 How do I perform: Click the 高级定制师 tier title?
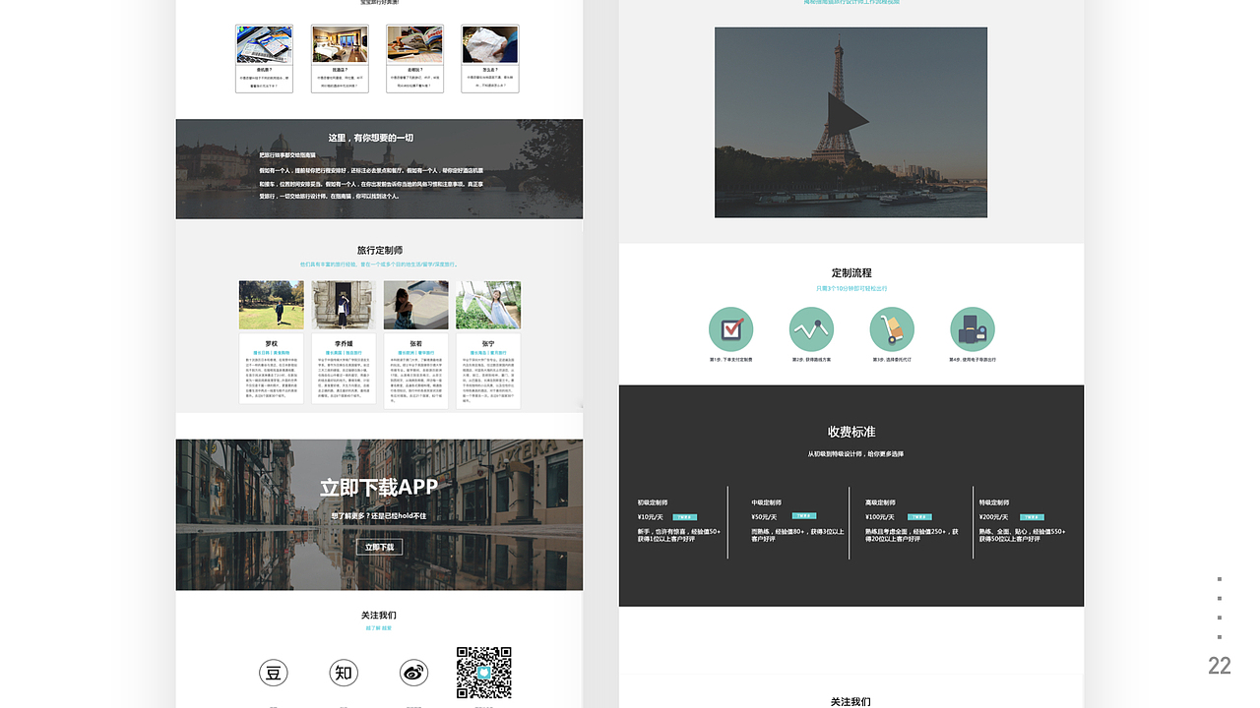880,502
